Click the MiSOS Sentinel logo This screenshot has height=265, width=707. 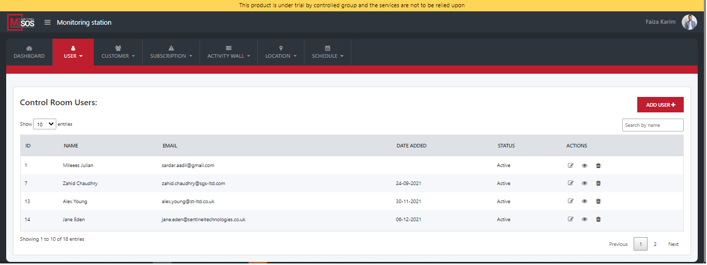click(21, 22)
